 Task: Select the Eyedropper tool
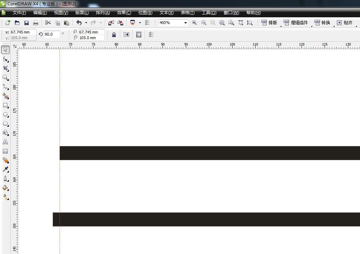click(x=5, y=169)
